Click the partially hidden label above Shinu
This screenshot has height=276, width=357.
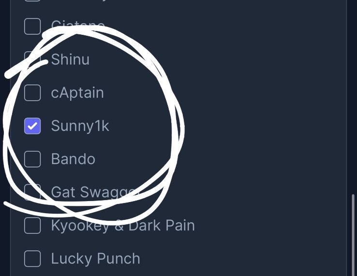78,26
